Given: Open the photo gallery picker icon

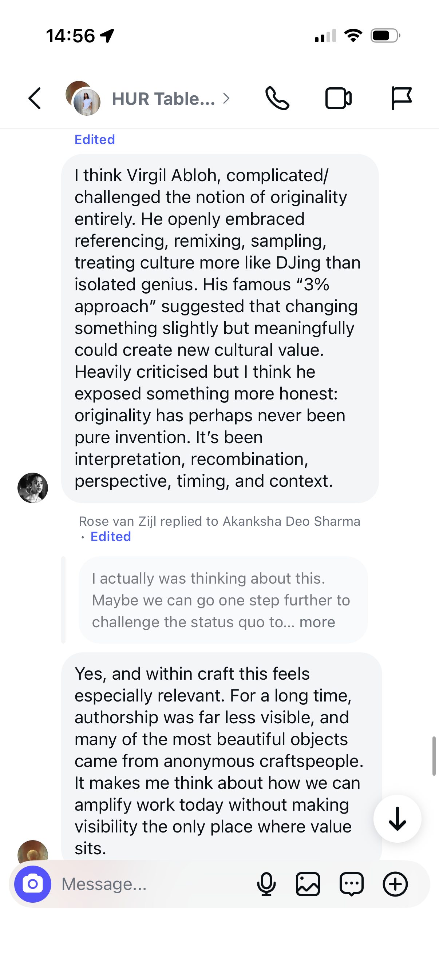Looking at the screenshot, I should pyautogui.click(x=308, y=884).
